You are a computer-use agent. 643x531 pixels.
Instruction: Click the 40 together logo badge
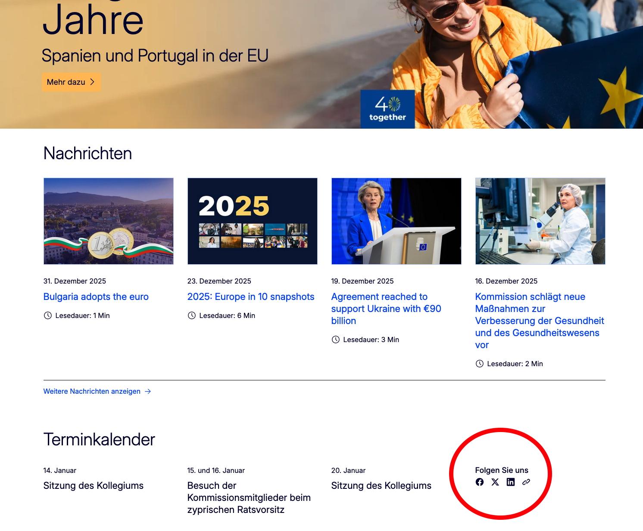pos(387,109)
